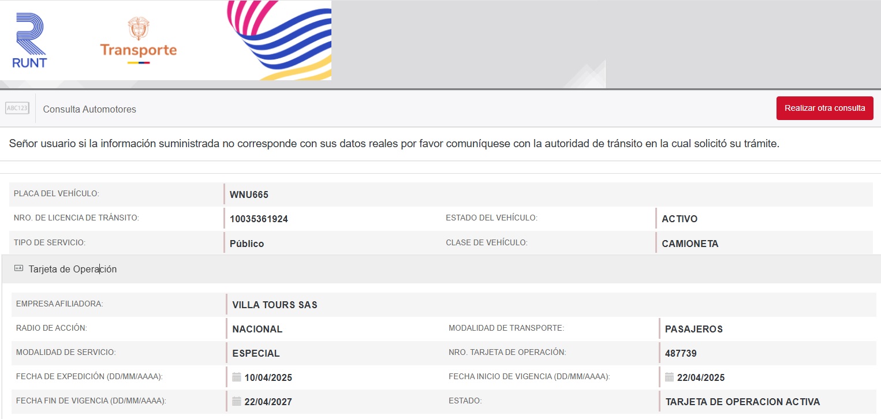Click the plate value WNU665

(249, 194)
